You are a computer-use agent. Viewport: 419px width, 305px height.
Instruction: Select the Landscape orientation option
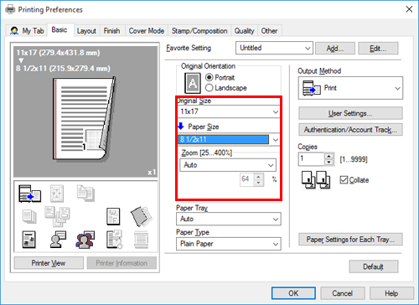[226, 88]
